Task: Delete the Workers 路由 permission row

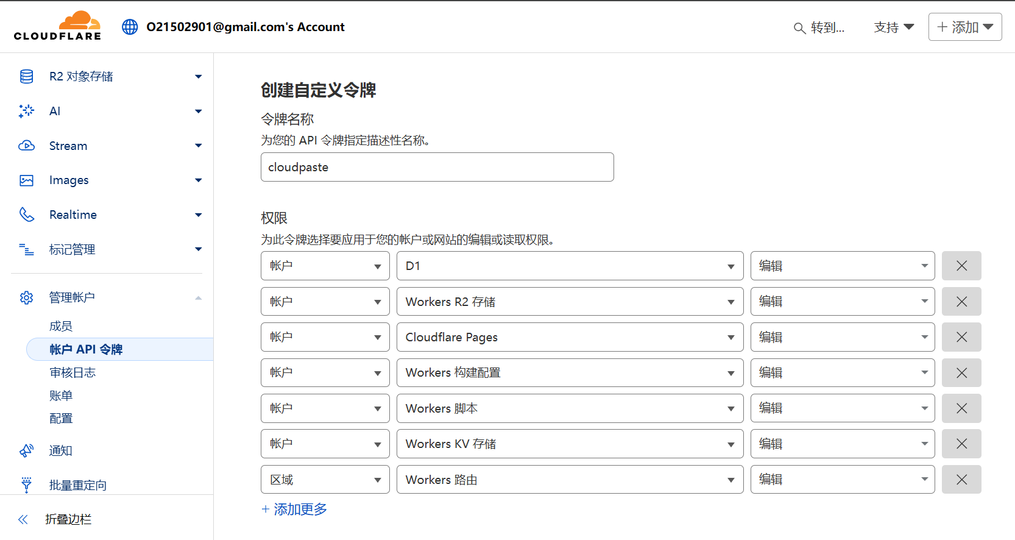Action: (961, 480)
